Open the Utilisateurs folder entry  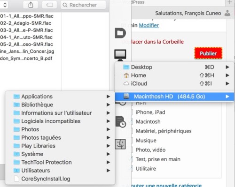(x=60, y=171)
